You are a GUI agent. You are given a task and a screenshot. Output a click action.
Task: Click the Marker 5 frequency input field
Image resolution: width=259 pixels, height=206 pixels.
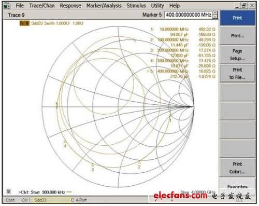189,15
